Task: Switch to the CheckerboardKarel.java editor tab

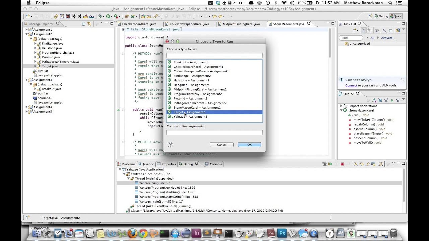Action: coord(139,24)
